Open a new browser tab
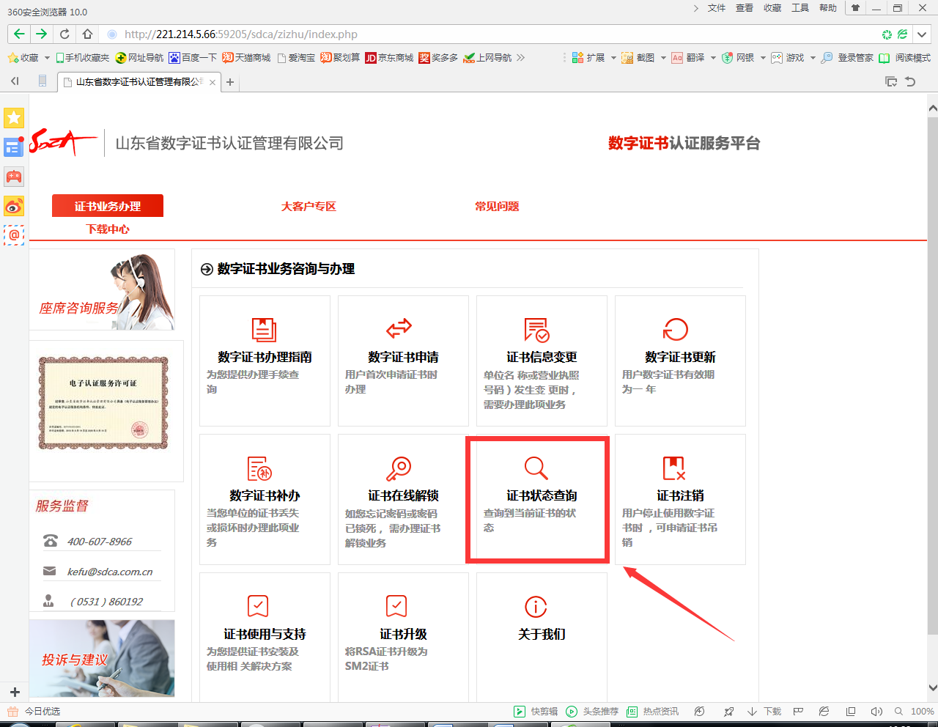This screenshot has width=938, height=727. coord(230,82)
